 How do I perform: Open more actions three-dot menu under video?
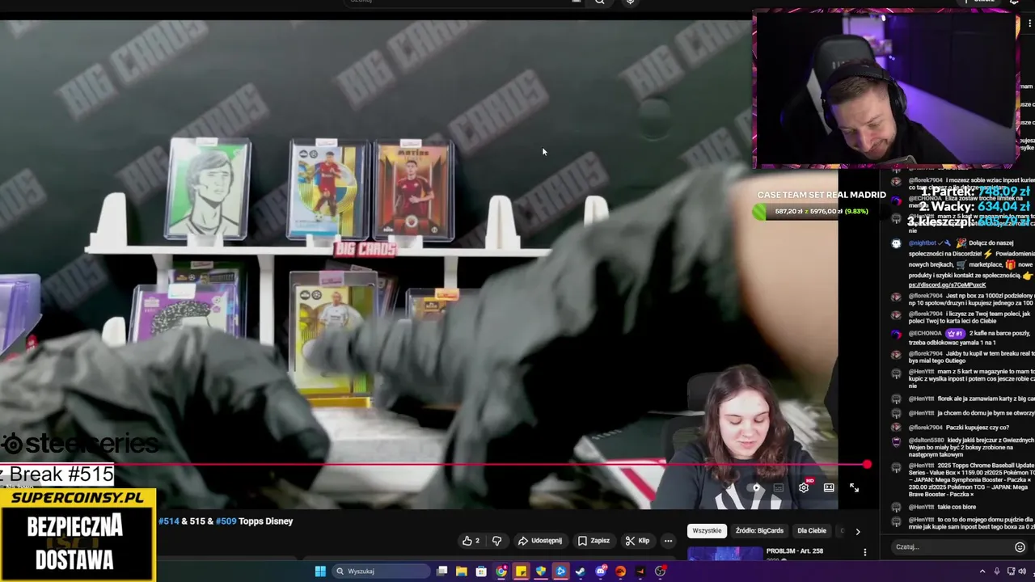[x=668, y=541]
